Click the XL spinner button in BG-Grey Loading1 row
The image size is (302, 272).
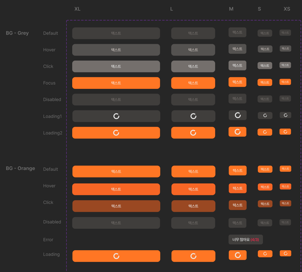click(116, 116)
